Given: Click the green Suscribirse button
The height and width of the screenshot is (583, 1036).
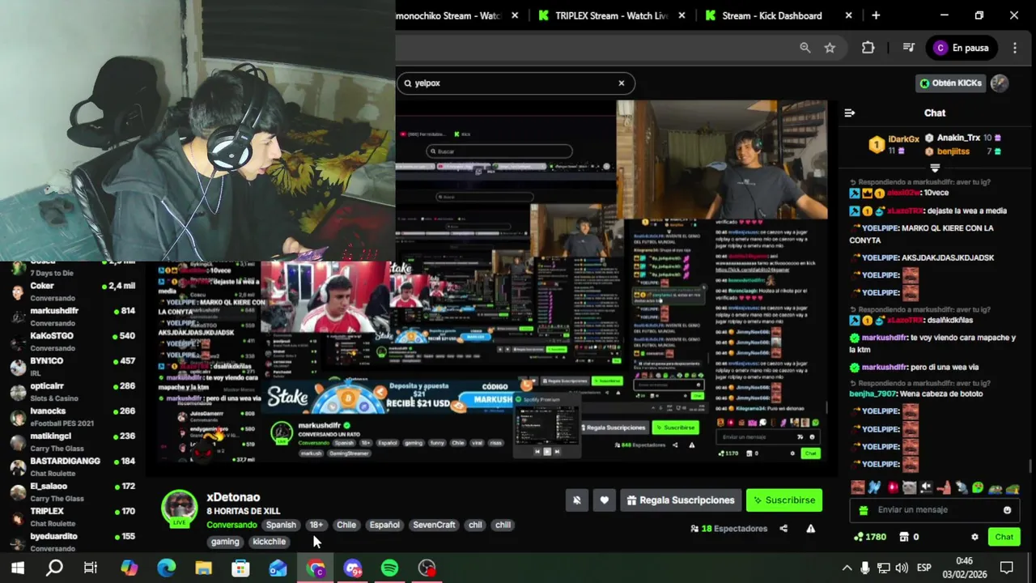Looking at the screenshot, I should click(784, 500).
